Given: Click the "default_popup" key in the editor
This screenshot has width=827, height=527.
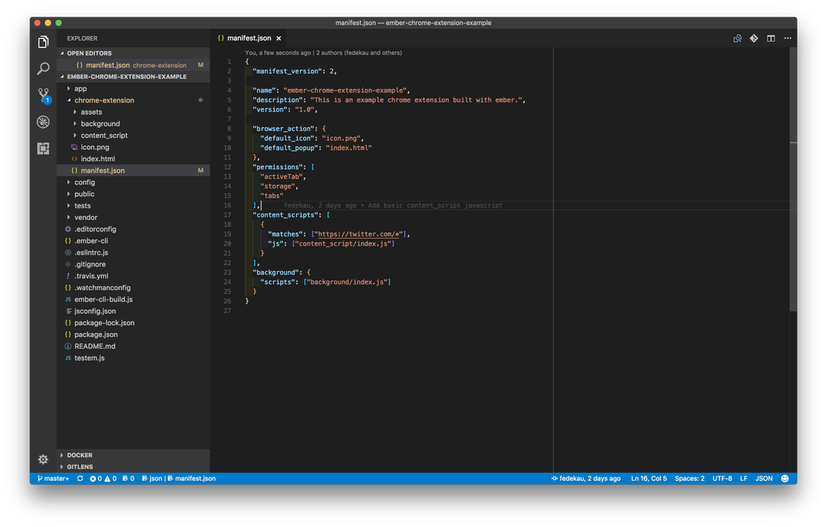Looking at the screenshot, I should pyautogui.click(x=289, y=148).
